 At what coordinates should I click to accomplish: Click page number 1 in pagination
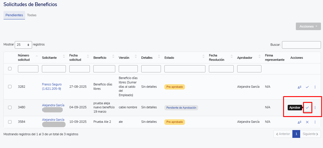pos(296,134)
